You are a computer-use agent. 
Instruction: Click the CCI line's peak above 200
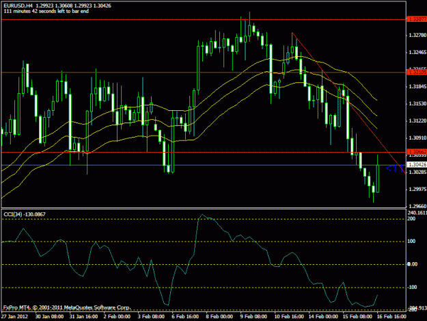pyautogui.click(x=202, y=215)
